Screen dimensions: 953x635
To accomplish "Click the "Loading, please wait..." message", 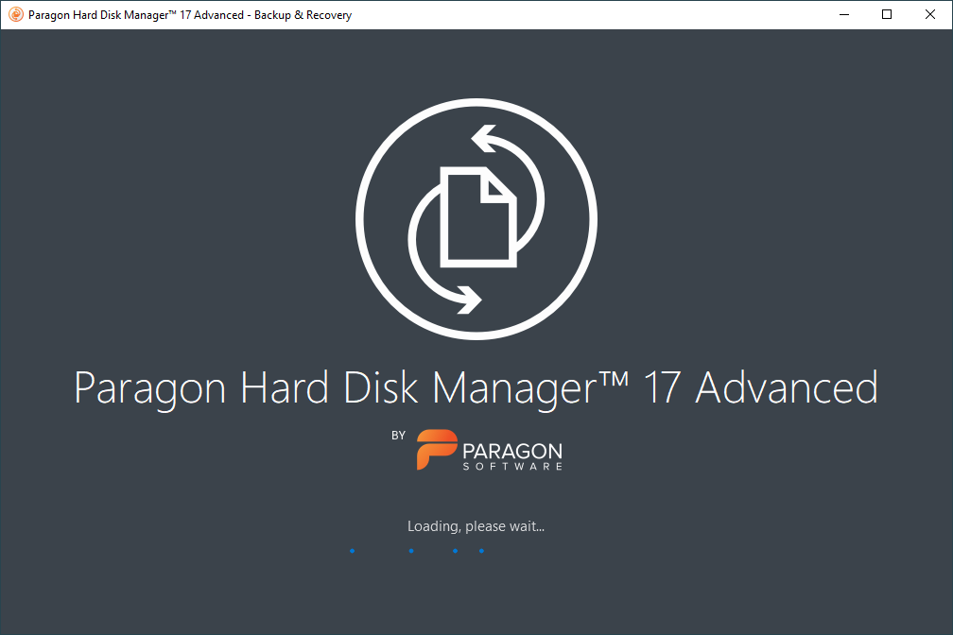I will [x=476, y=526].
